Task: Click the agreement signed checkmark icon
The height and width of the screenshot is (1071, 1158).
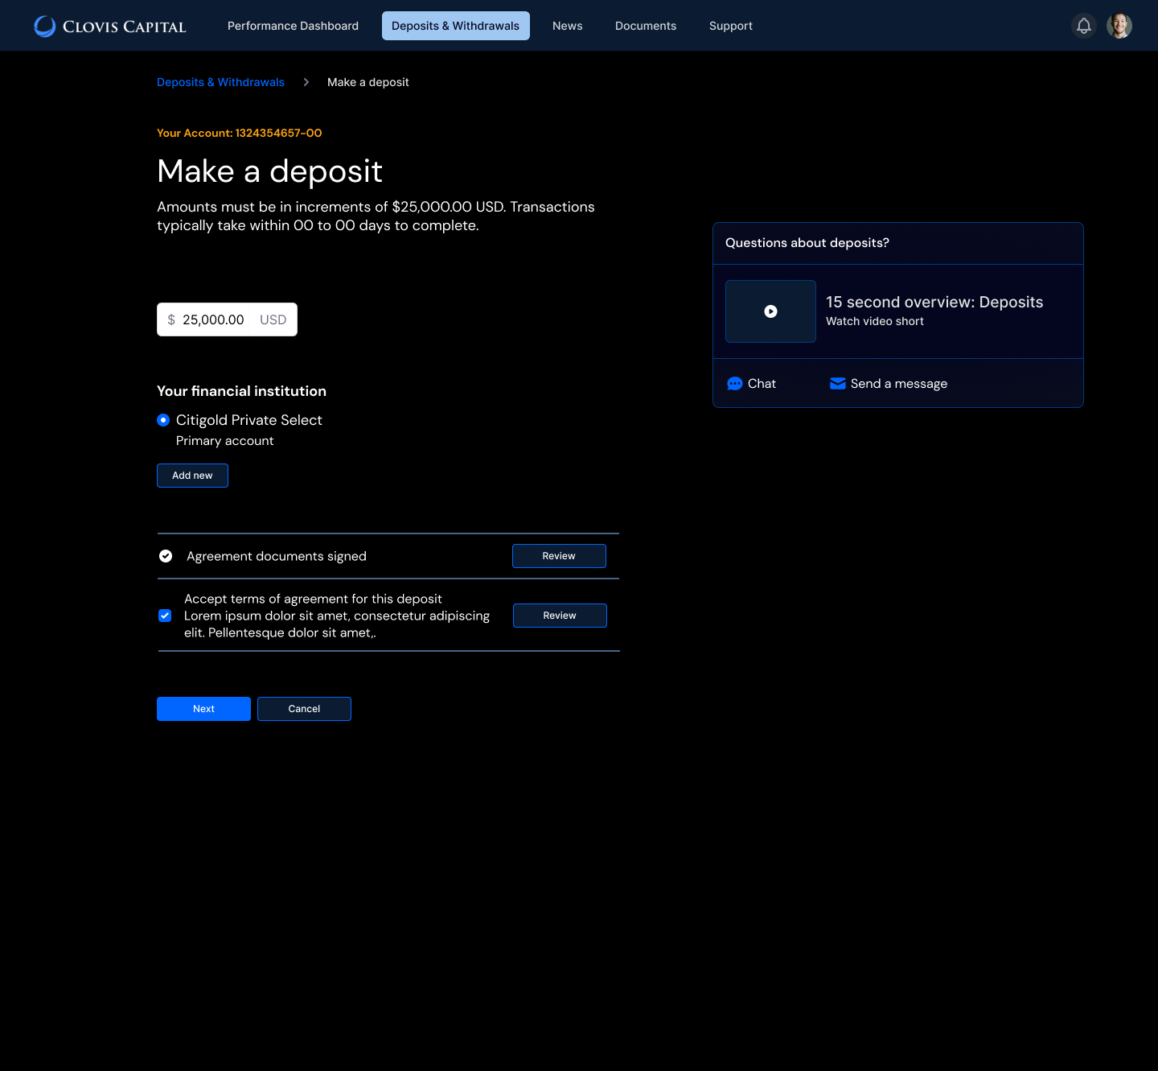Action: 166,556
